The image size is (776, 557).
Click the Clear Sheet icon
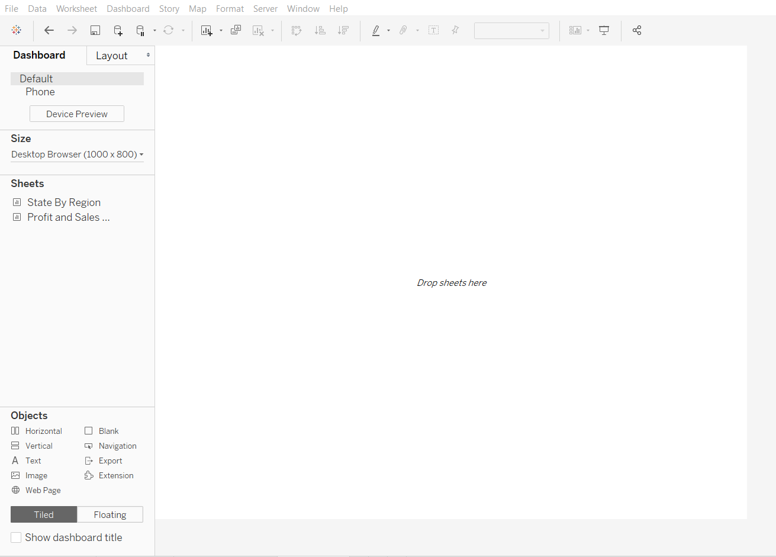point(258,30)
